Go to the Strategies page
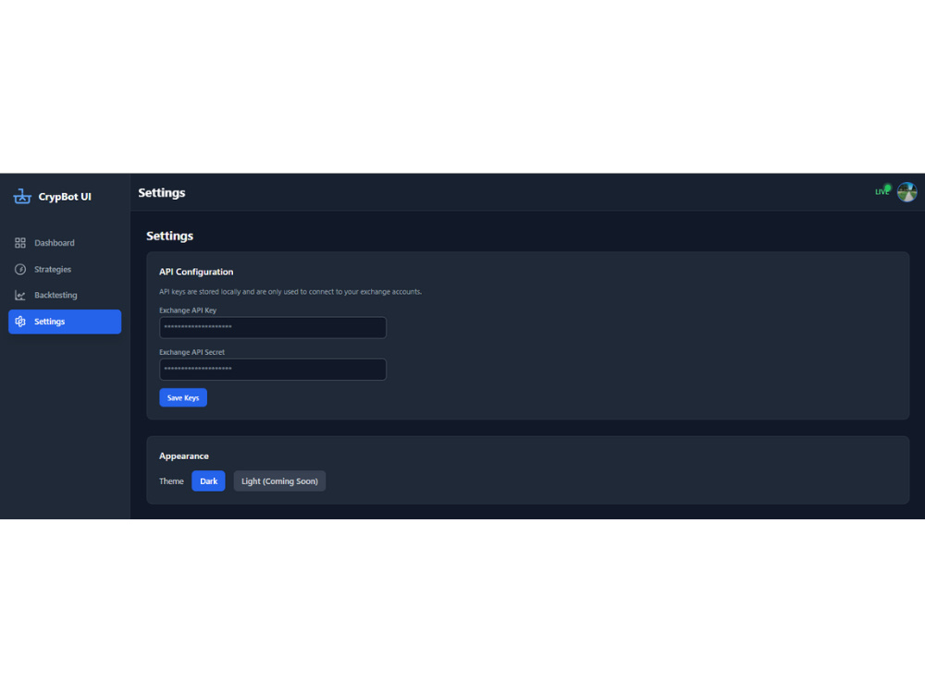The height and width of the screenshot is (693, 925). (x=65, y=269)
